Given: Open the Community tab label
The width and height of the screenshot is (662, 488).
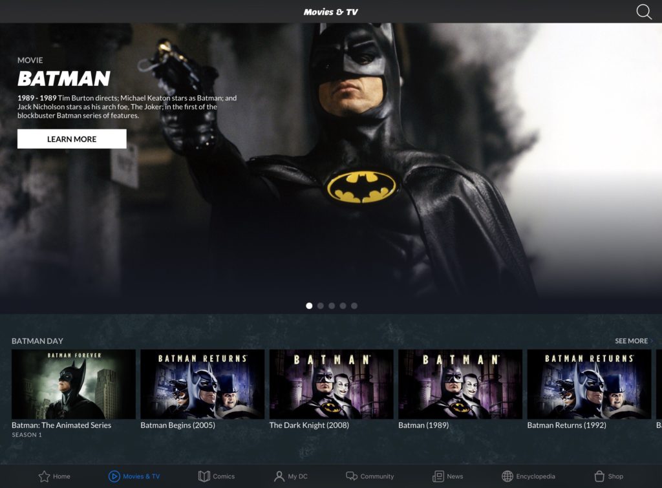Looking at the screenshot, I should [377, 476].
